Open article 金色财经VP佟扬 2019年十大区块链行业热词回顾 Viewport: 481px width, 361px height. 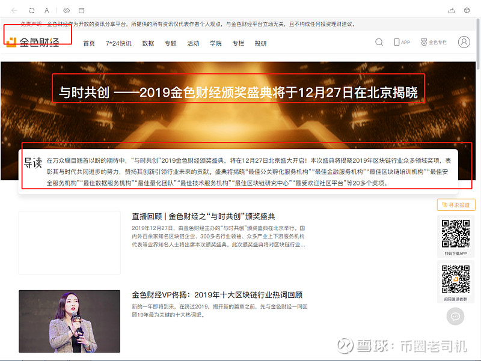click(217, 295)
